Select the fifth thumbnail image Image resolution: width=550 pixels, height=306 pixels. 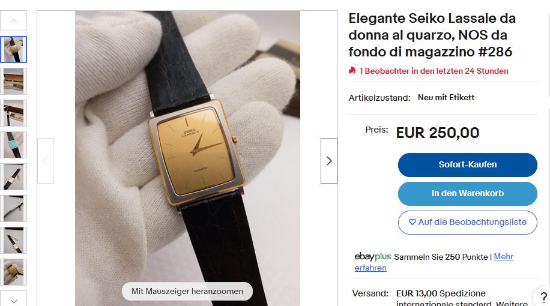point(14,176)
